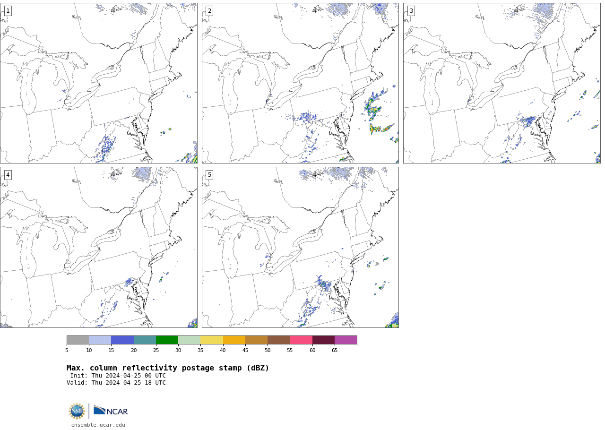The image size is (605, 430).
Task: Open ensemble member 1 reflectivity map
Action: (x=99, y=83)
